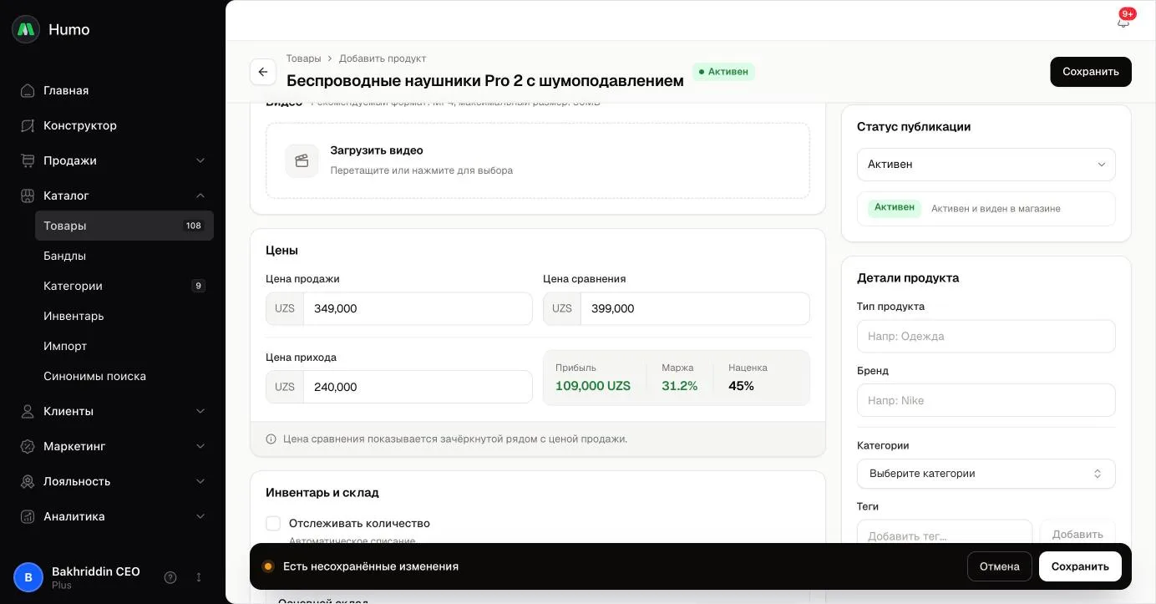Image resolution: width=1156 pixels, height=604 pixels.
Task: Click Сохранить in unsaved changes bar
Action: pyautogui.click(x=1080, y=566)
